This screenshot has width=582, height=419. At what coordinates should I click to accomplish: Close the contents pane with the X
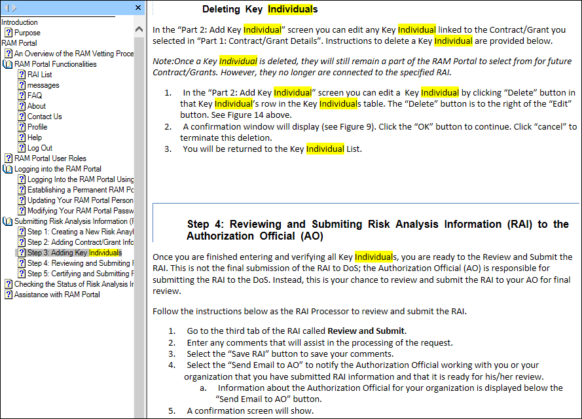tap(138, 8)
